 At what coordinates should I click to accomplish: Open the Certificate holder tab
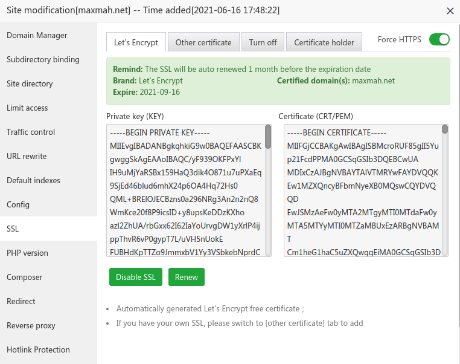pyautogui.click(x=324, y=42)
